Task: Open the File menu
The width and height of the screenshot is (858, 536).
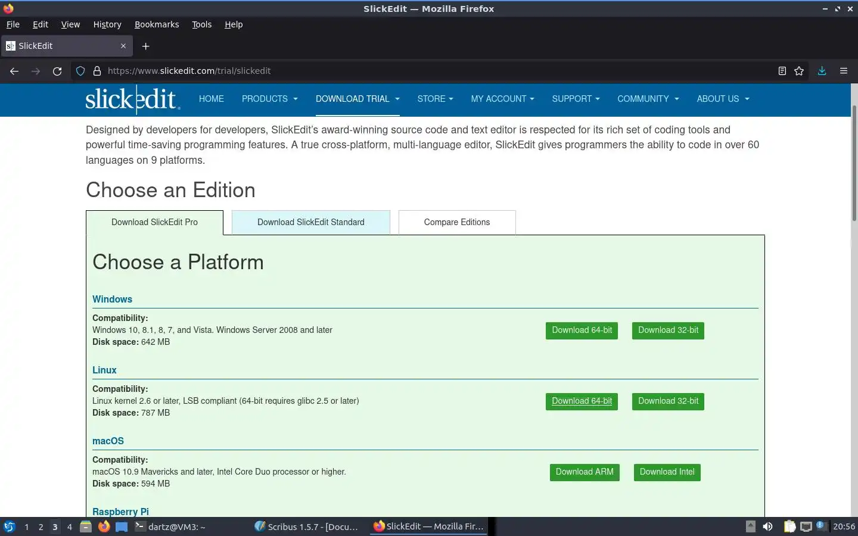Action: (13, 24)
